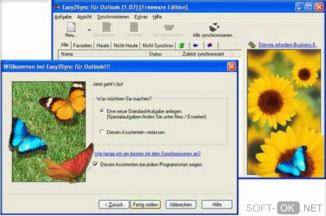Image resolution: width=326 pixels, height=216 pixels.
Task: Select Eine neue Standard-Aufgabe anlegen radio
Action: point(102,111)
